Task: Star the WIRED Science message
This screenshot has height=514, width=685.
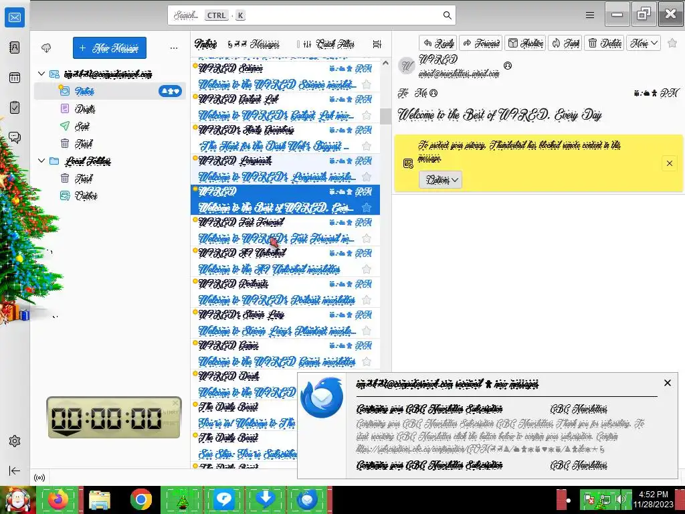Action: (367, 84)
